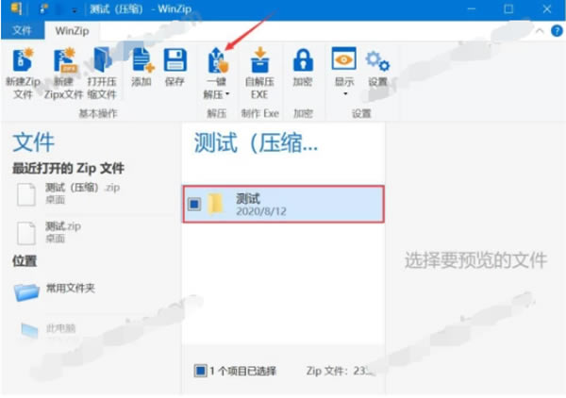Click the 新建Zip文件 icon
This screenshot has height=398, width=566.
pos(21,62)
